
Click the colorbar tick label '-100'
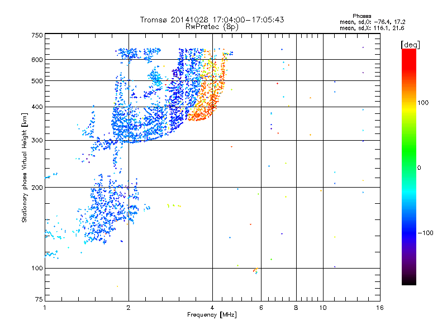(x=425, y=233)
